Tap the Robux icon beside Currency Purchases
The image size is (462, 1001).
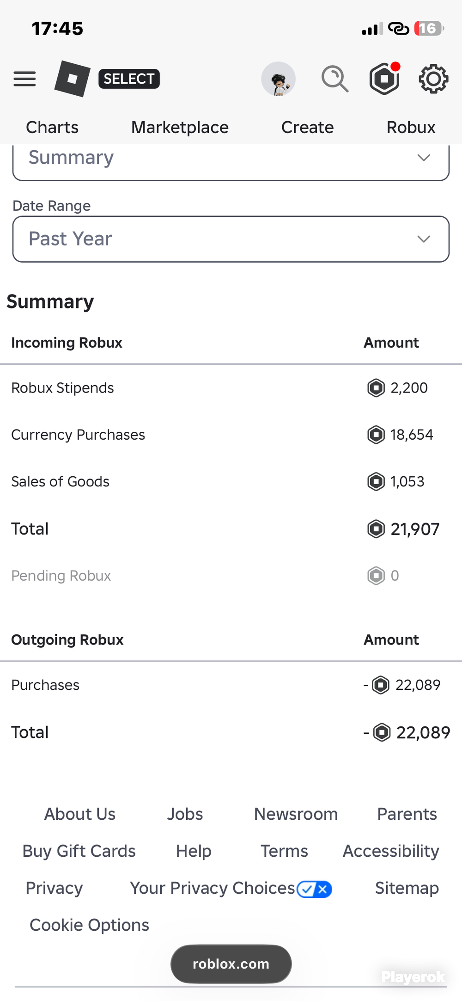[x=376, y=435]
